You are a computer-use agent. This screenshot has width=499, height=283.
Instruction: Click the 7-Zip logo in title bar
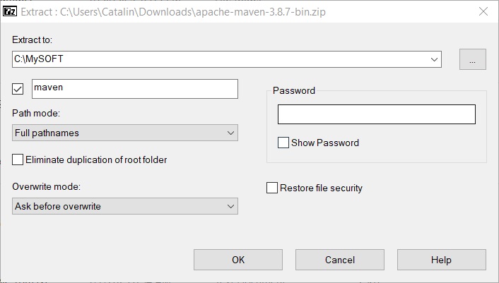point(10,12)
